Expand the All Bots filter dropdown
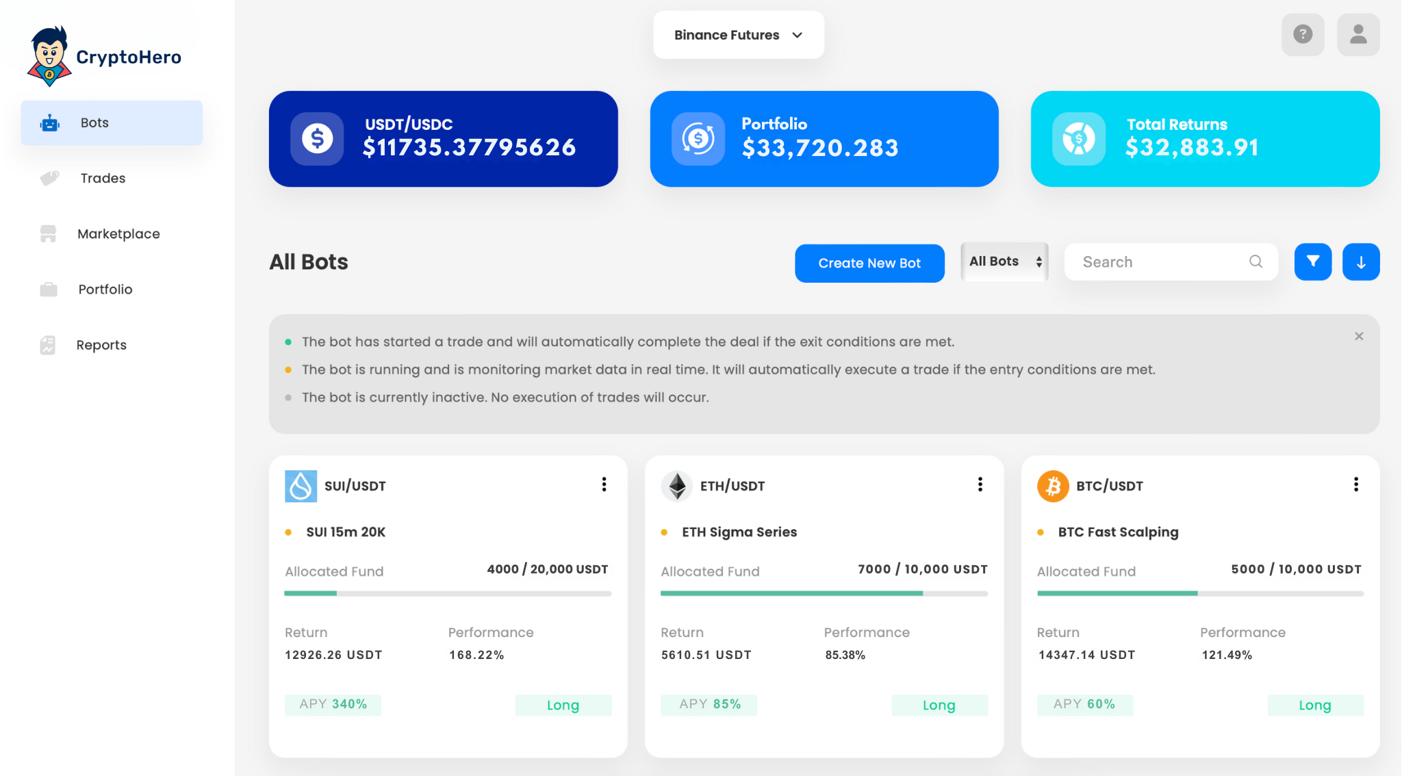The image size is (1402, 776). point(1004,261)
